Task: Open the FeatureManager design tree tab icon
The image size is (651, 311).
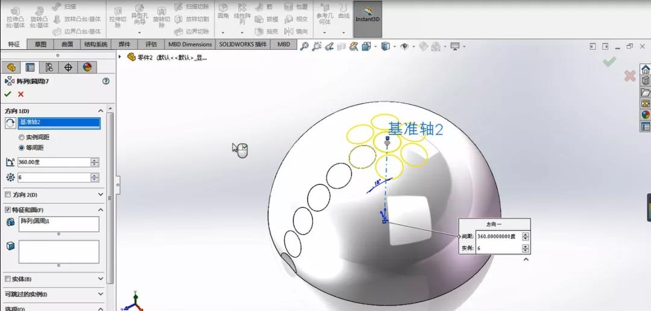Action: click(11, 67)
